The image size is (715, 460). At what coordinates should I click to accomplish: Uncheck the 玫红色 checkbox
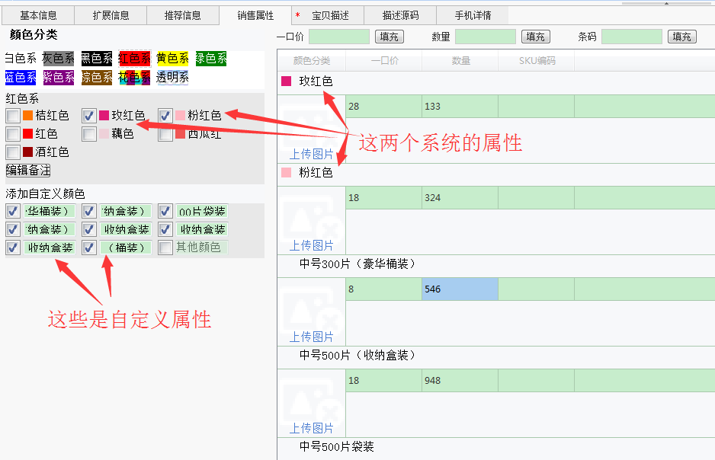coord(89,116)
